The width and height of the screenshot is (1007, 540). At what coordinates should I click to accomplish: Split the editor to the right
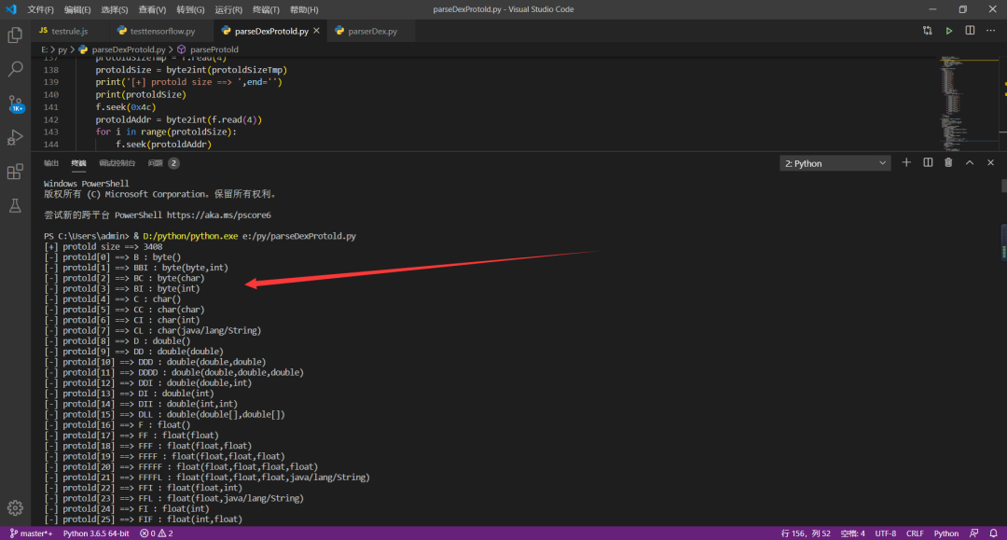point(970,31)
